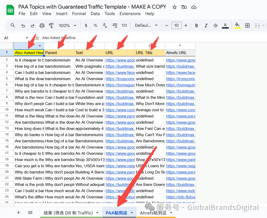Switch to the Ahrefs粘到这 sheet tab
The height and width of the screenshot is (218, 267).
pyautogui.click(x=153, y=213)
